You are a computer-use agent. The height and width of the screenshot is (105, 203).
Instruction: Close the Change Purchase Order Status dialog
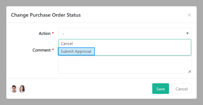click(189, 15)
